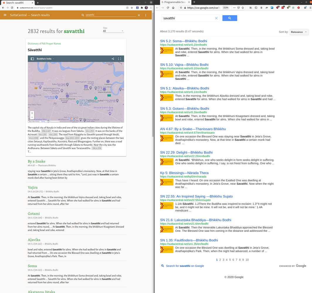Screen dimensions: 312x293
Task: Open the sidebars icon in Firefox toolbar
Action: 256,8
